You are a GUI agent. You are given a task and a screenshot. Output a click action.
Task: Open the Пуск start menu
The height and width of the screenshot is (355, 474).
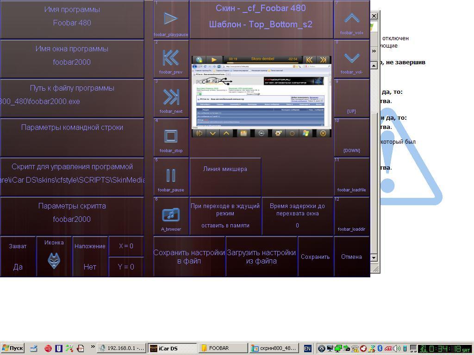(x=12, y=348)
